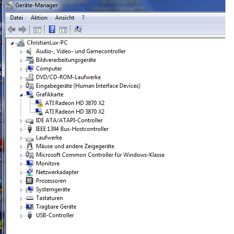Select the Netzwerkadapter label

click(x=58, y=172)
